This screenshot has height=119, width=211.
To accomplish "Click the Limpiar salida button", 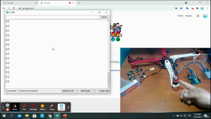I will coord(104,91).
